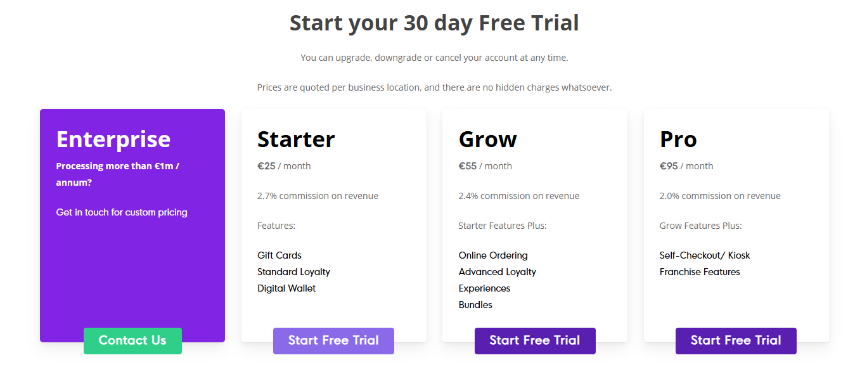Click the Bundles feature
Image resolution: width=848 pixels, height=367 pixels.
pos(475,305)
